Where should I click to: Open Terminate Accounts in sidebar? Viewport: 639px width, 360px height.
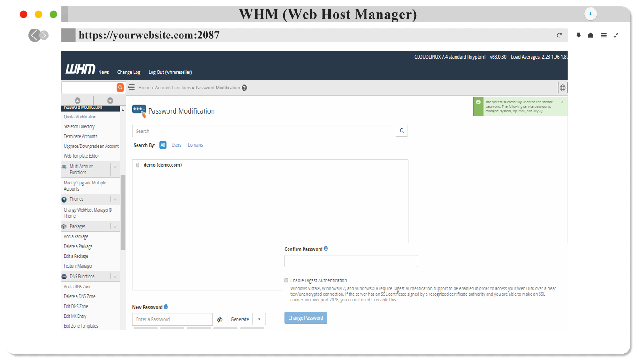point(81,137)
